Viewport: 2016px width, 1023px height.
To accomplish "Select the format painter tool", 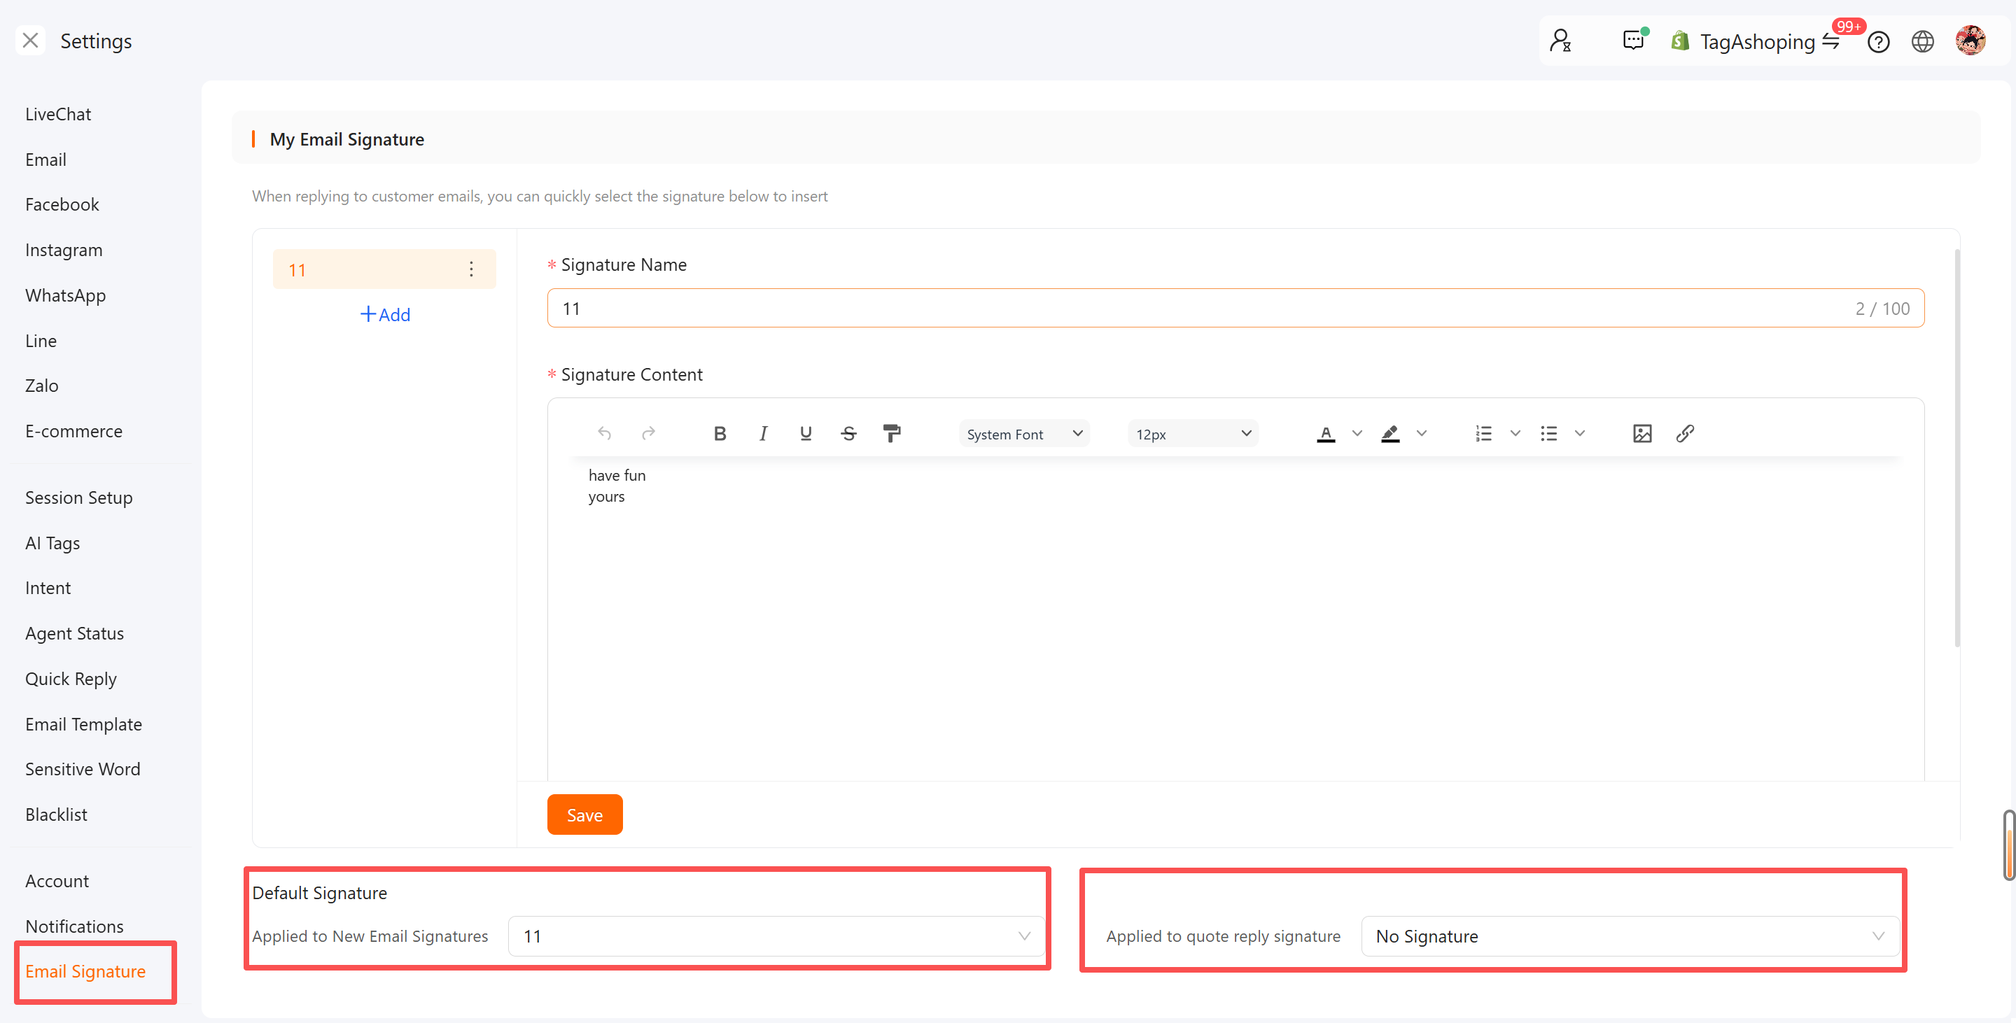I will coord(891,433).
